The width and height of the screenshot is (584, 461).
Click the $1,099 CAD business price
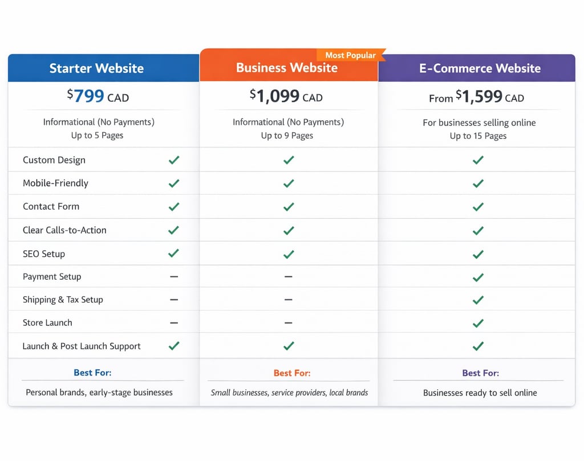[286, 96]
